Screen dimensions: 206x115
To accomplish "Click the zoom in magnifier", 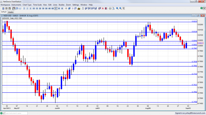I will pos(117,8).
